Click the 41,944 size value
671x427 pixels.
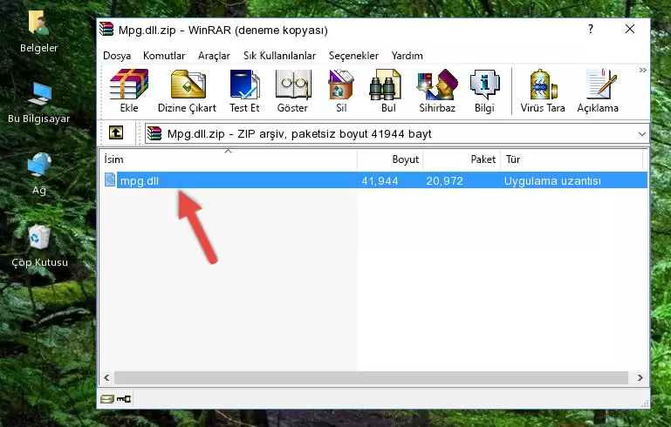point(380,180)
